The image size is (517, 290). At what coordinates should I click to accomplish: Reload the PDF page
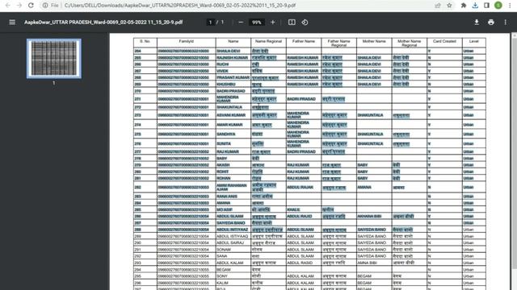(x=31, y=6)
